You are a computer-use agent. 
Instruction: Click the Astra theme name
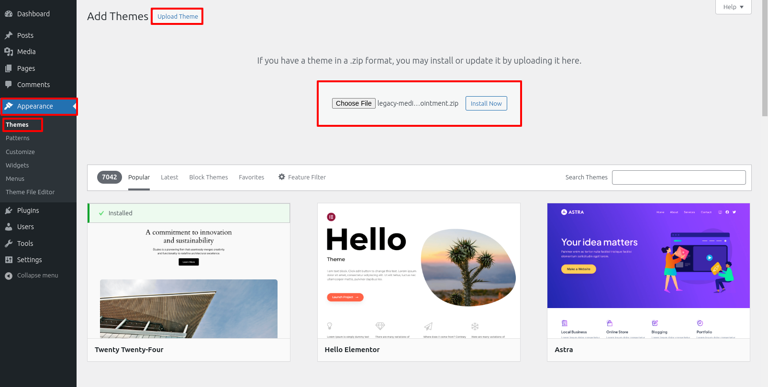(x=564, y=350)
